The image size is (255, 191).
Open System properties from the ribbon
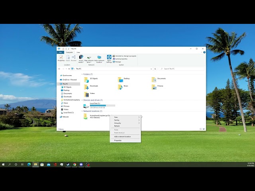tap(120, 59)
